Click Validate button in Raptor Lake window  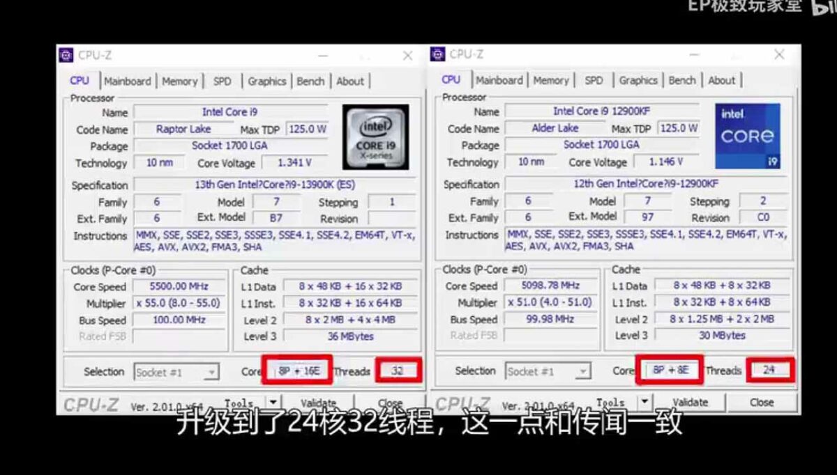319,403
